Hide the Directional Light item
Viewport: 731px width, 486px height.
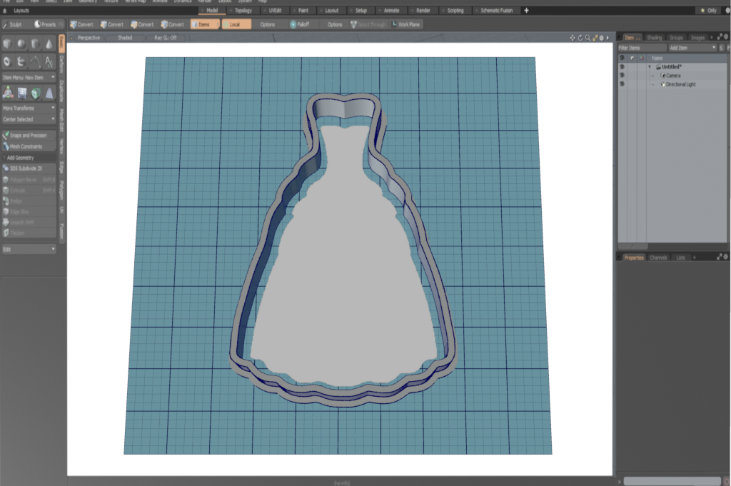(622, 84)
